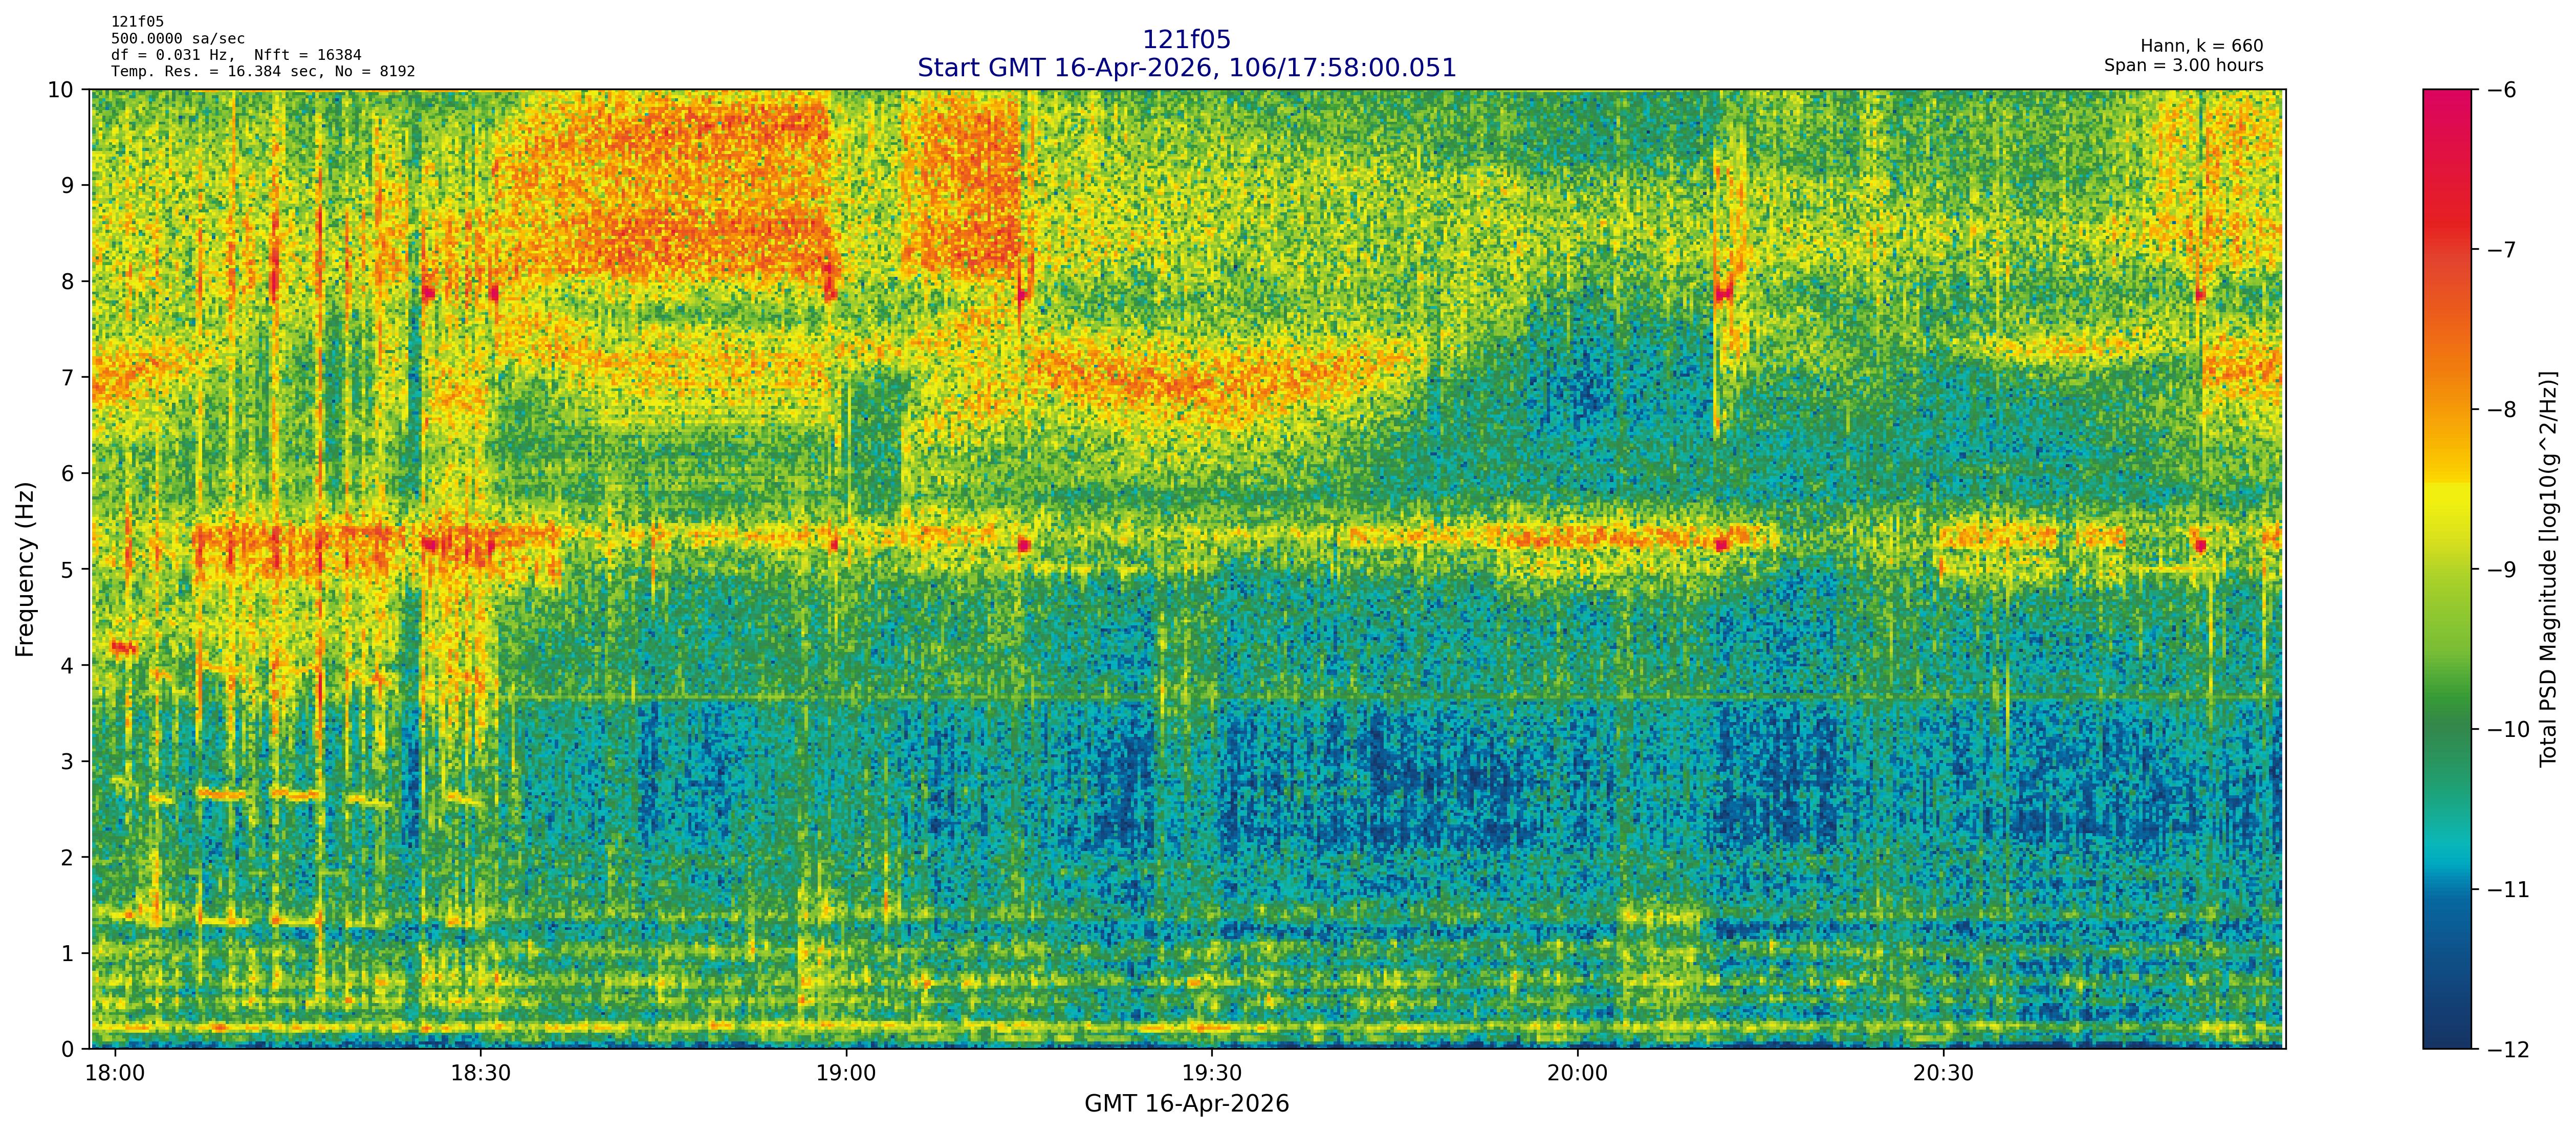Click the frequency tick label 5
Screen dimensions: 2576x1132
67,569
